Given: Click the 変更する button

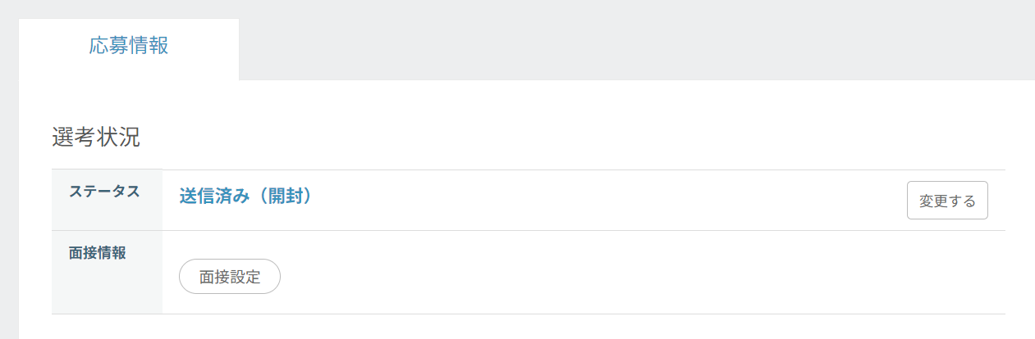Looking at the screenshot, I should click(947, 201).
